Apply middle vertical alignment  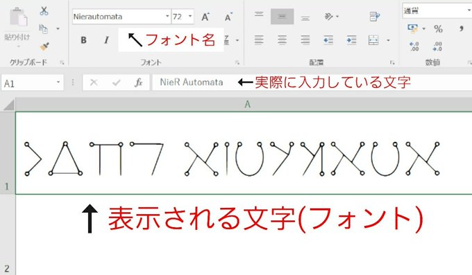(x=282, y=17)
